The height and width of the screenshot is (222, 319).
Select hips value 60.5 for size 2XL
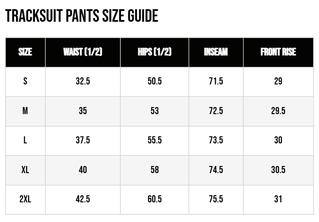click(x=154, y=199)
